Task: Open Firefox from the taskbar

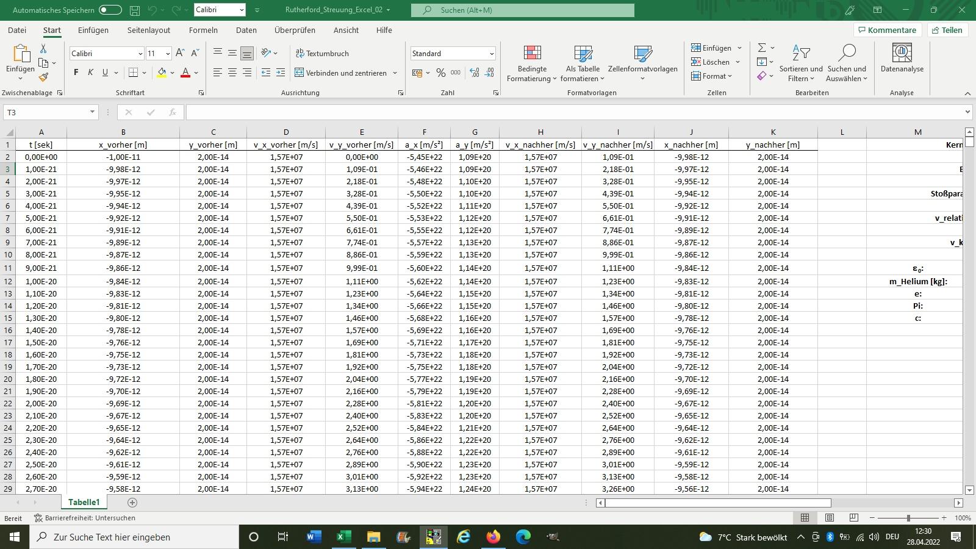Action: click(x=493, y=537)
